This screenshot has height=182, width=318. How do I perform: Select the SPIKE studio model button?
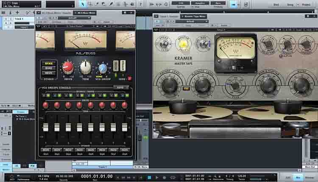pyautogui.click(x=49, y=63)
